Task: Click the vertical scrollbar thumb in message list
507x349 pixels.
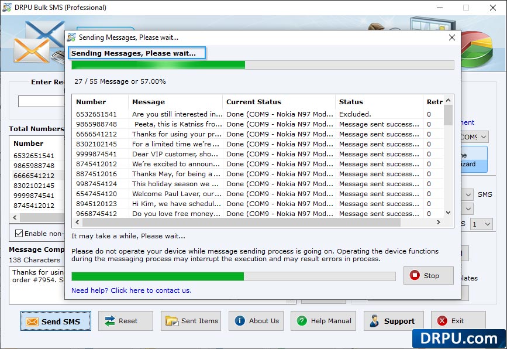Action: pyautogui.click(x=448, y=115)
